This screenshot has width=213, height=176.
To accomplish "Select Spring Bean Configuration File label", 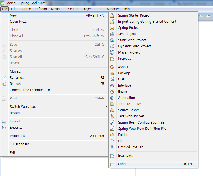I will tap(141, 122).
